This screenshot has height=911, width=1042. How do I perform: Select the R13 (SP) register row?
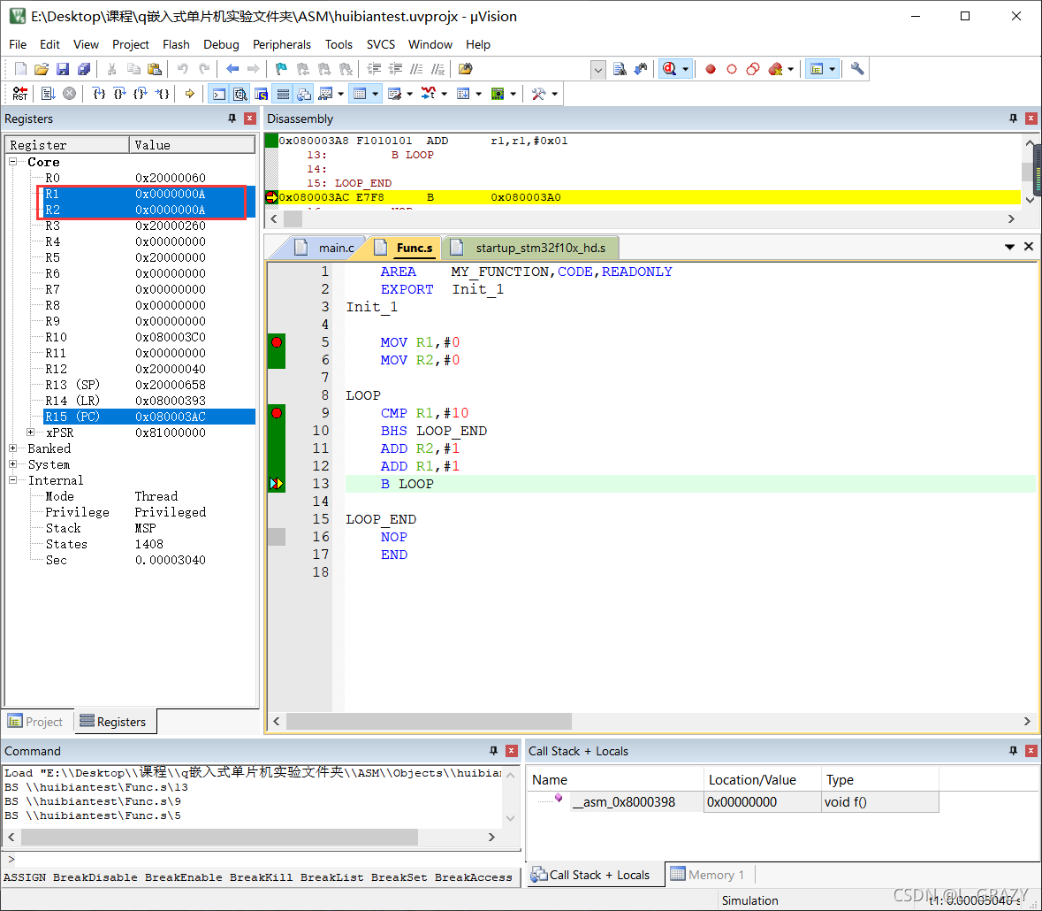[149, 385]
